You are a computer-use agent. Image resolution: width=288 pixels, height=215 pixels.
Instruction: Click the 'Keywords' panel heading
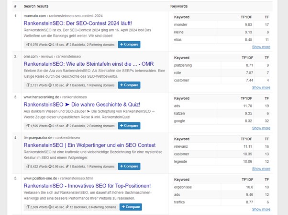(179, 6)
